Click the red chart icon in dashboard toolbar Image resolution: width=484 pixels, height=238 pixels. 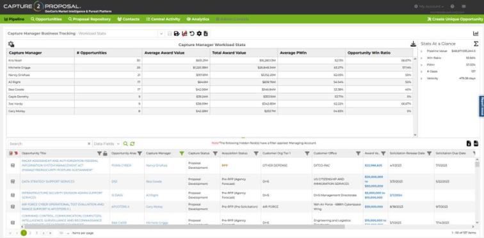pos(184,34)
